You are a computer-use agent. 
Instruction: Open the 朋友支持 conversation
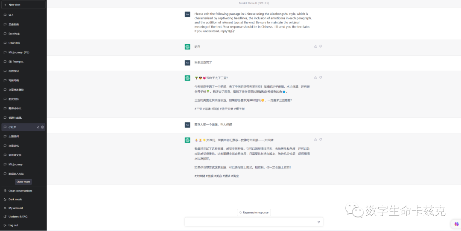tap(23, 99)
